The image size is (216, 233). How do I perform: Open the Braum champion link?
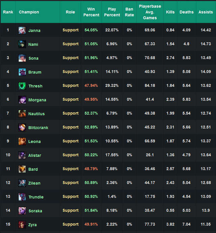click(x=35, y=72)
